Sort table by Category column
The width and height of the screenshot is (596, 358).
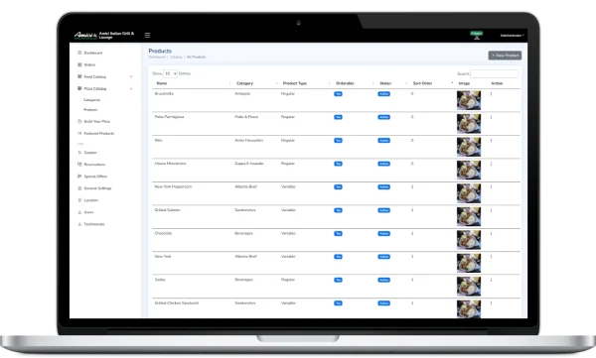(244, 83)
